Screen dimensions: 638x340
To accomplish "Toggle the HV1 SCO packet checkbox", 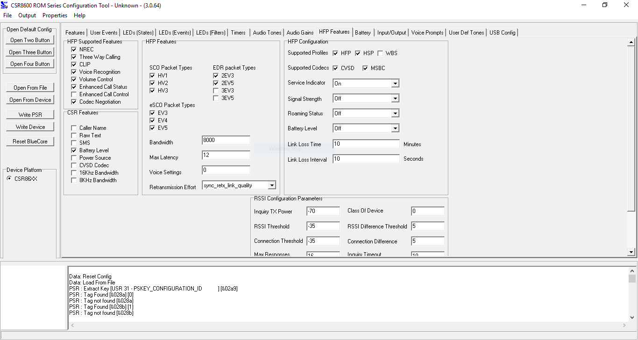I will click(x=152, y=76).
